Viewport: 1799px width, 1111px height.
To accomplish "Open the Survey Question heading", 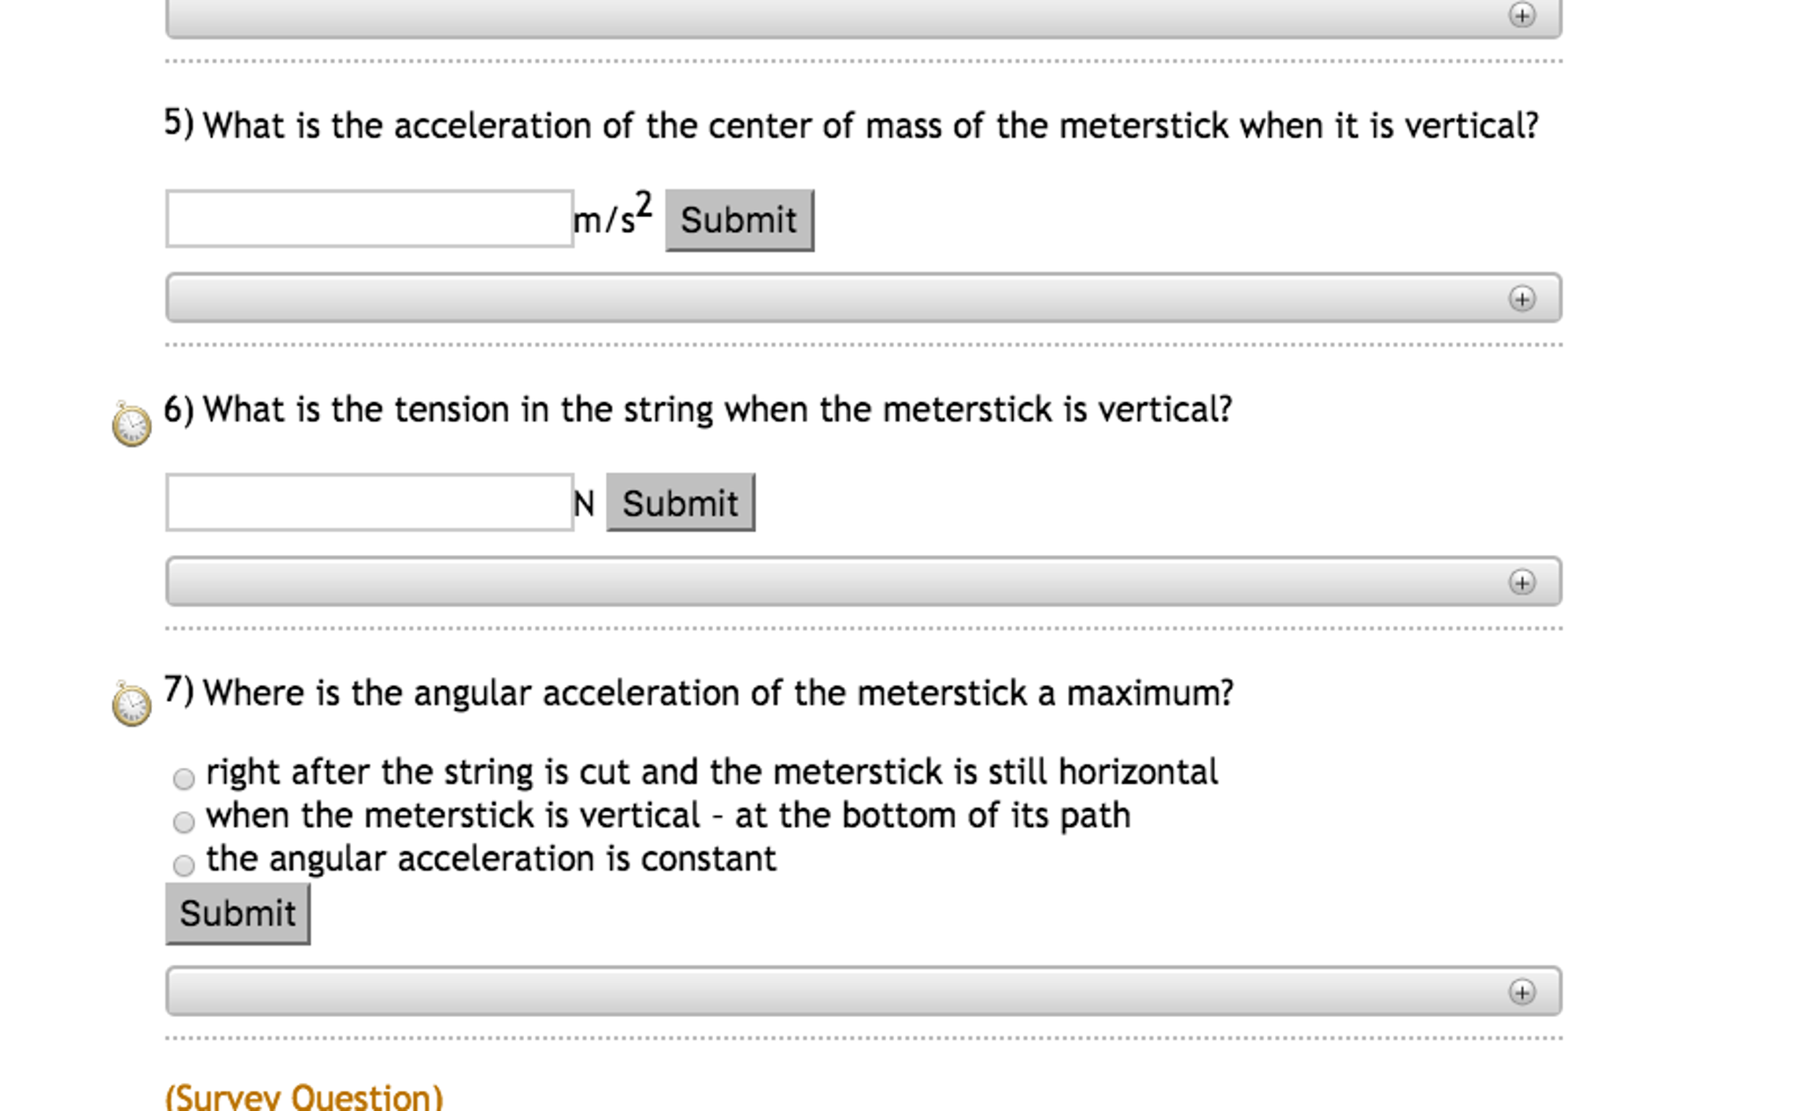I will tap(304, 1097).
